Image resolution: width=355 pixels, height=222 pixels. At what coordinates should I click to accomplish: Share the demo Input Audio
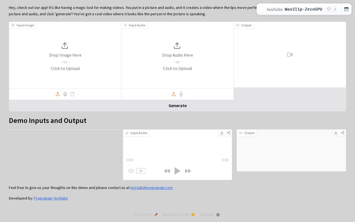coord(229,133)
